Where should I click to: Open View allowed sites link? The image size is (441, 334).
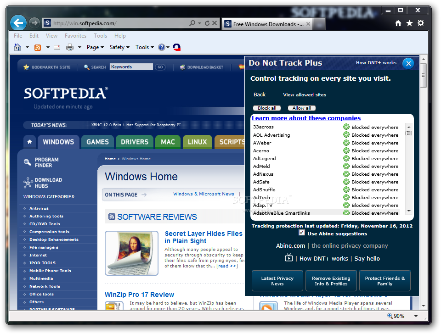pyautogui.click(x=305, y=95)
